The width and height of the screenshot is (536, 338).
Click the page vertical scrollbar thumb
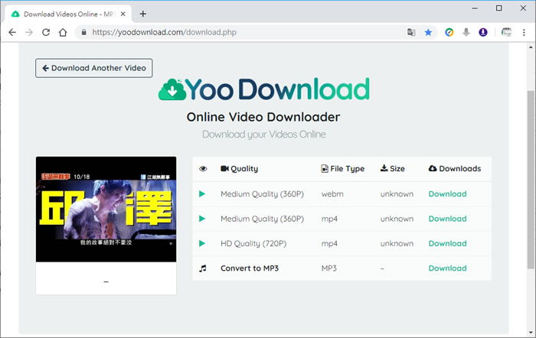click(x=531, y=180)
